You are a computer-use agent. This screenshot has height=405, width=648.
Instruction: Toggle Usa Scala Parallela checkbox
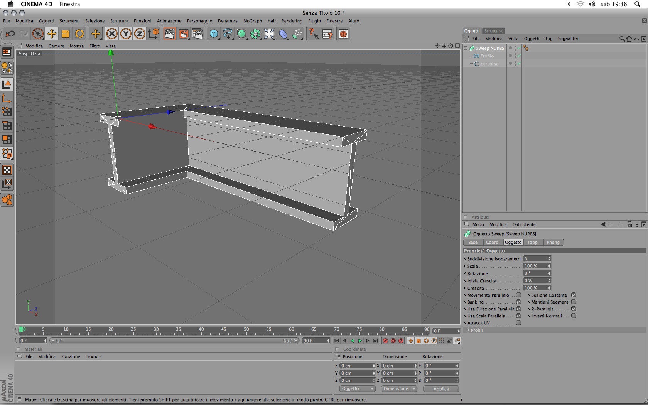(x=518, y=316)
